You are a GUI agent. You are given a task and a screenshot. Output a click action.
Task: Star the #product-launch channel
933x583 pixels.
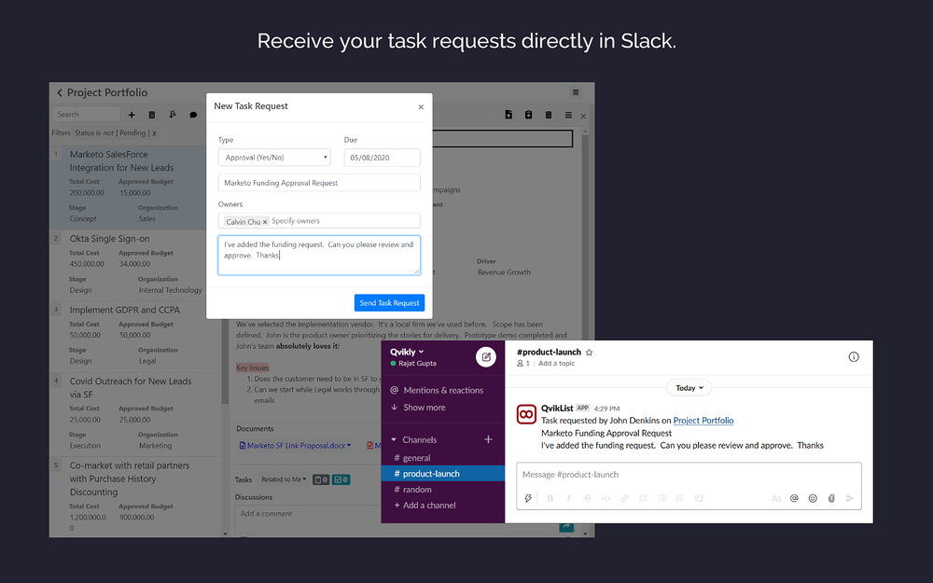click(x=589, y=353)
